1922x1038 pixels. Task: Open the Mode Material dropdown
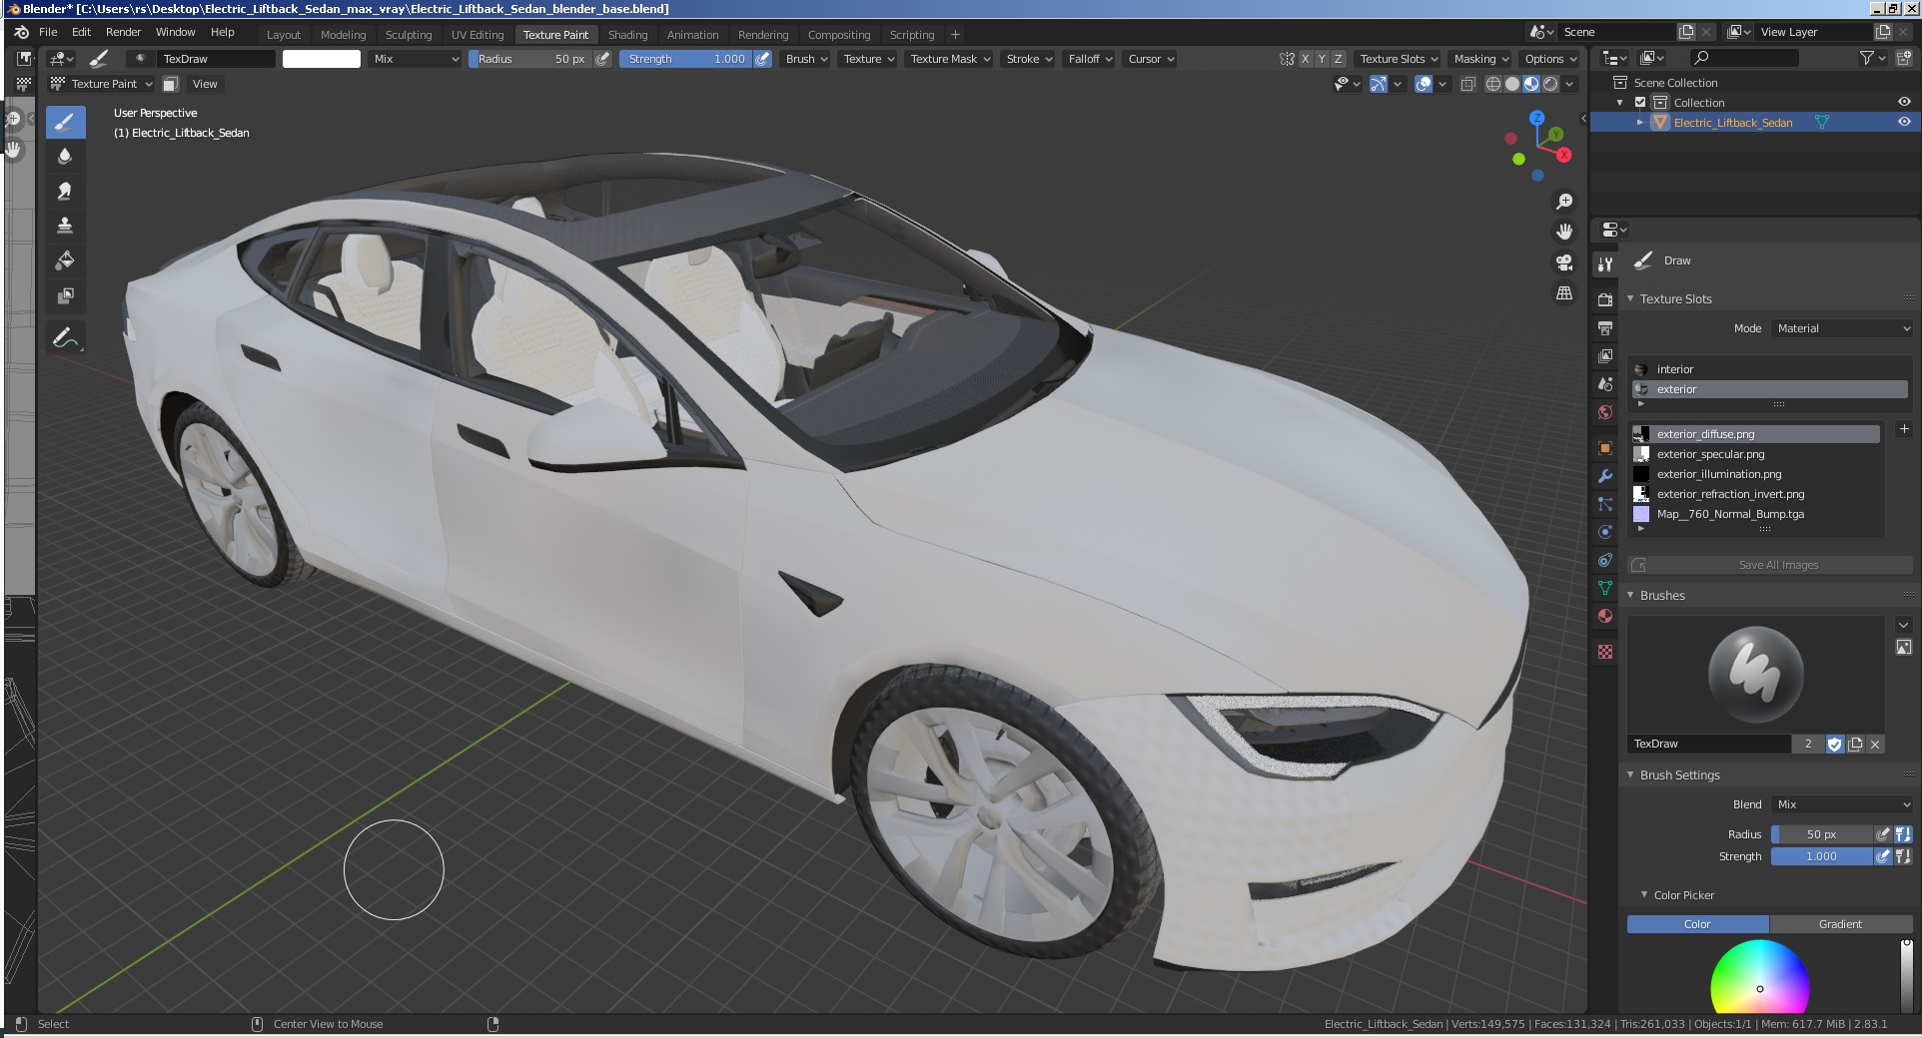pyautogui.click(x=1842, y=328)
